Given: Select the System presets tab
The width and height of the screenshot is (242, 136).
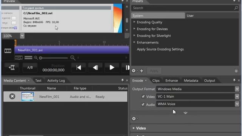Looking at the screenshot, I should pos(158,16).
